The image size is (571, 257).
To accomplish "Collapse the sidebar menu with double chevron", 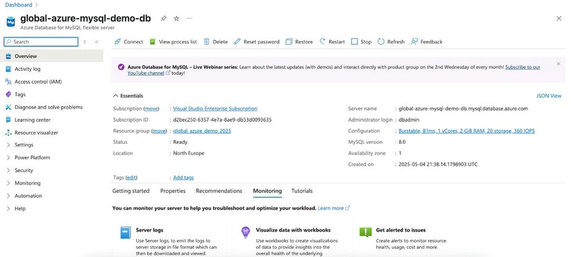I will [97, 41].
